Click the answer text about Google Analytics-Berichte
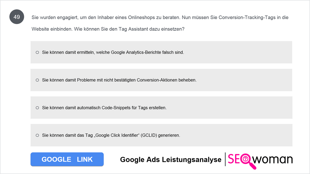 [x=113, y=52]
